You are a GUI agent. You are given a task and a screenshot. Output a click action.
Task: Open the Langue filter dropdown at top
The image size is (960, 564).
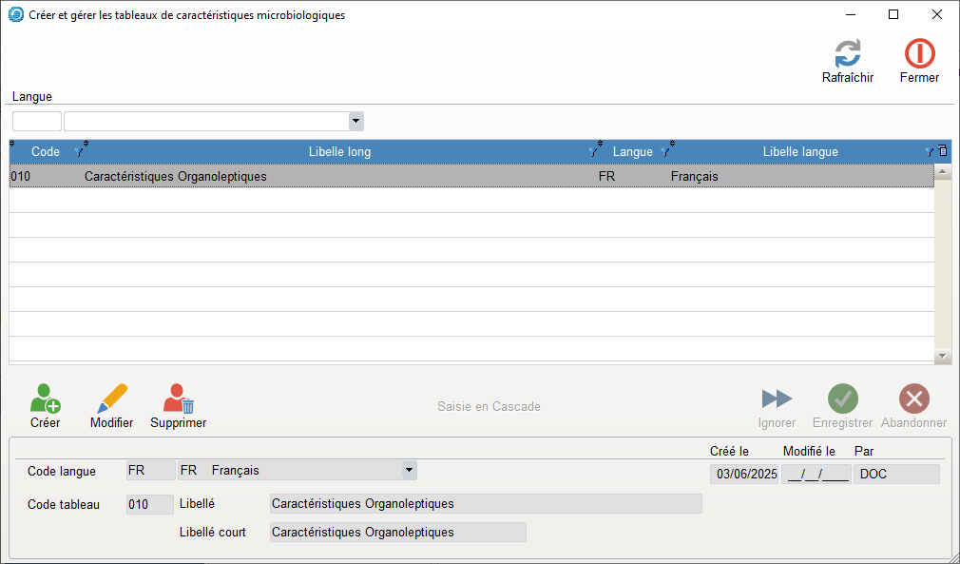click(x=356, y=121)
